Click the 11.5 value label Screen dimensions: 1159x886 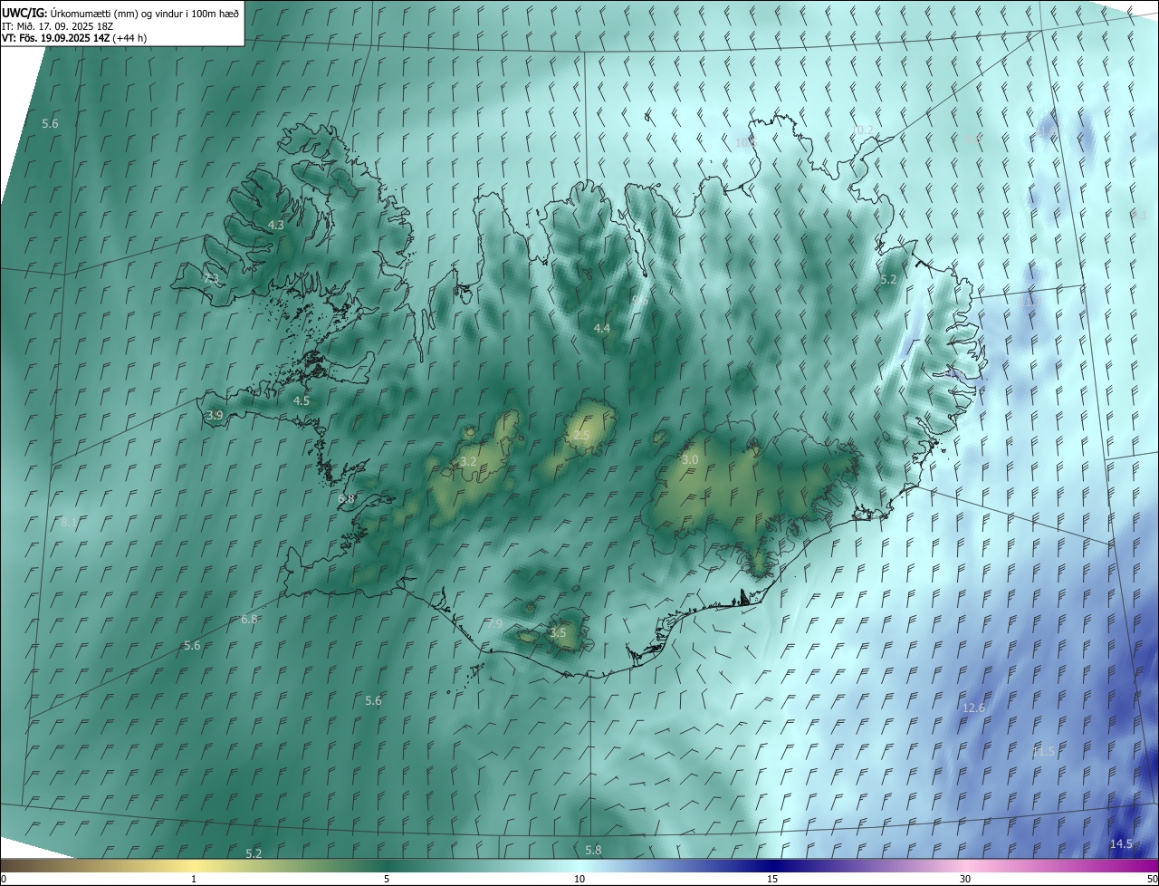(x=1043, y=752)
